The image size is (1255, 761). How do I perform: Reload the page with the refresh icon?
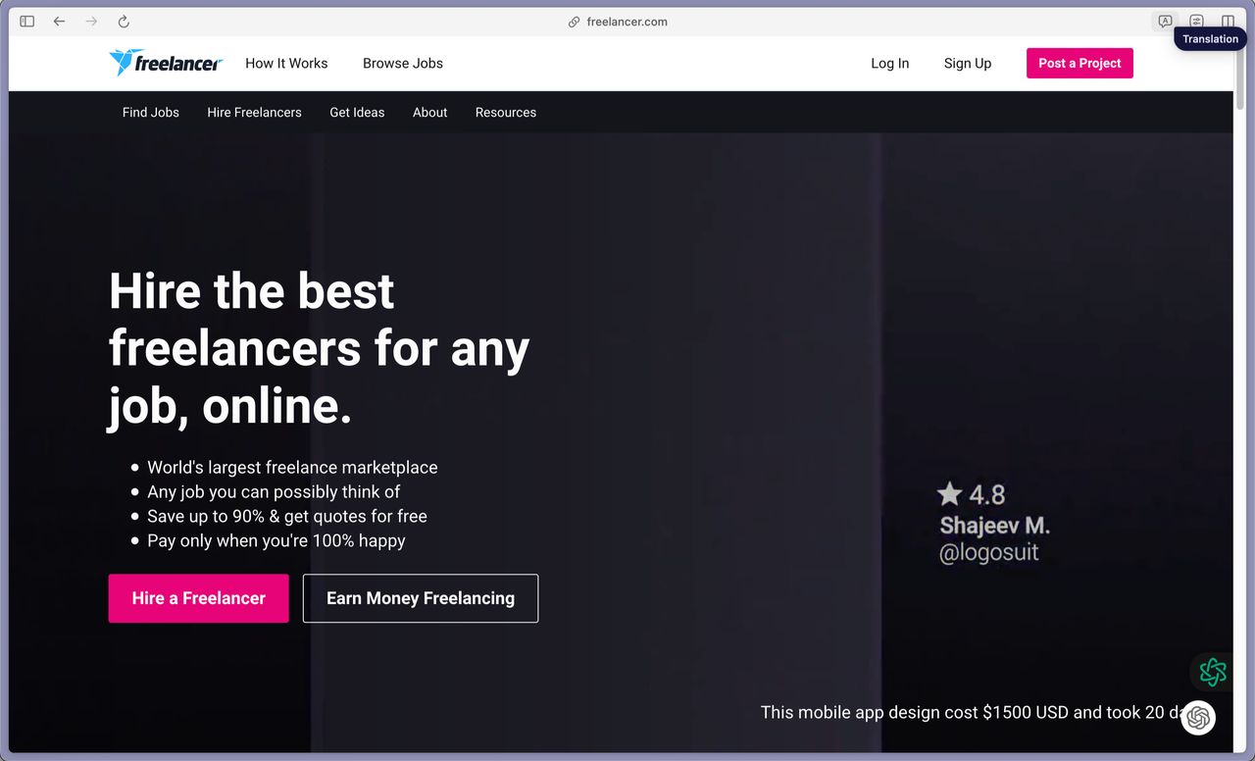click(124, 22)
